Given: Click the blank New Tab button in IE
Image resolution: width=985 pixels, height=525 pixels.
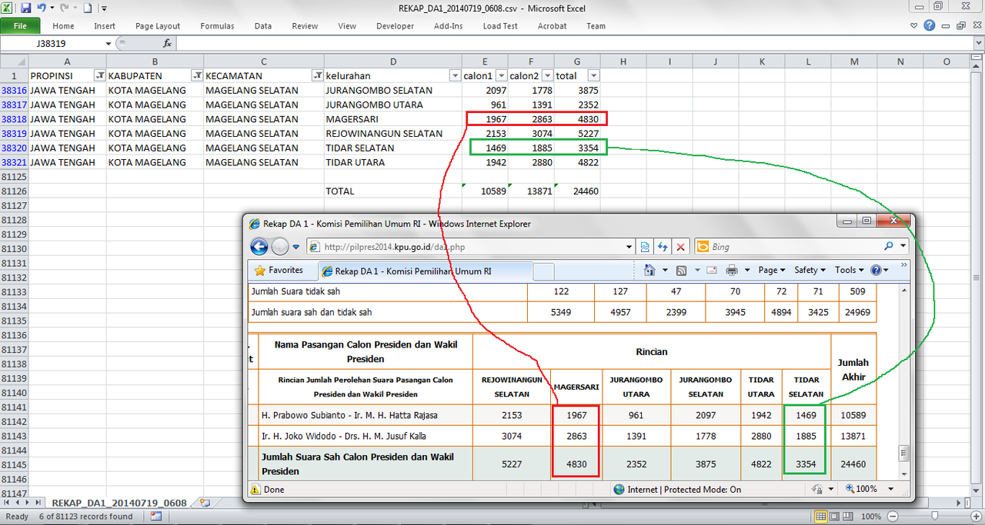Looking at the screenshot, I should click(x=544, y=271).
